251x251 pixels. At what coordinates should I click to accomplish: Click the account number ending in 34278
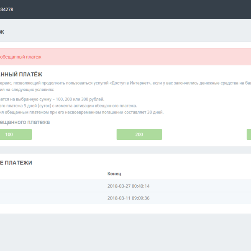tap(6, 9)
